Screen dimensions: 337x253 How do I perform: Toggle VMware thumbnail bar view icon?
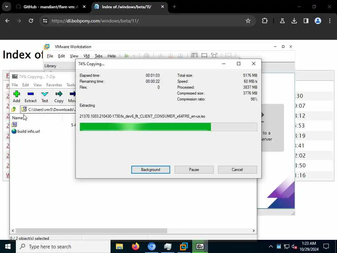204,56
